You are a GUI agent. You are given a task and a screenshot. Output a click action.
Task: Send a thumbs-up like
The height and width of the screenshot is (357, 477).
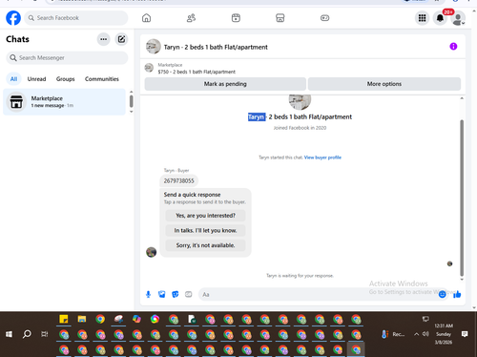click(x=457, y=294)
